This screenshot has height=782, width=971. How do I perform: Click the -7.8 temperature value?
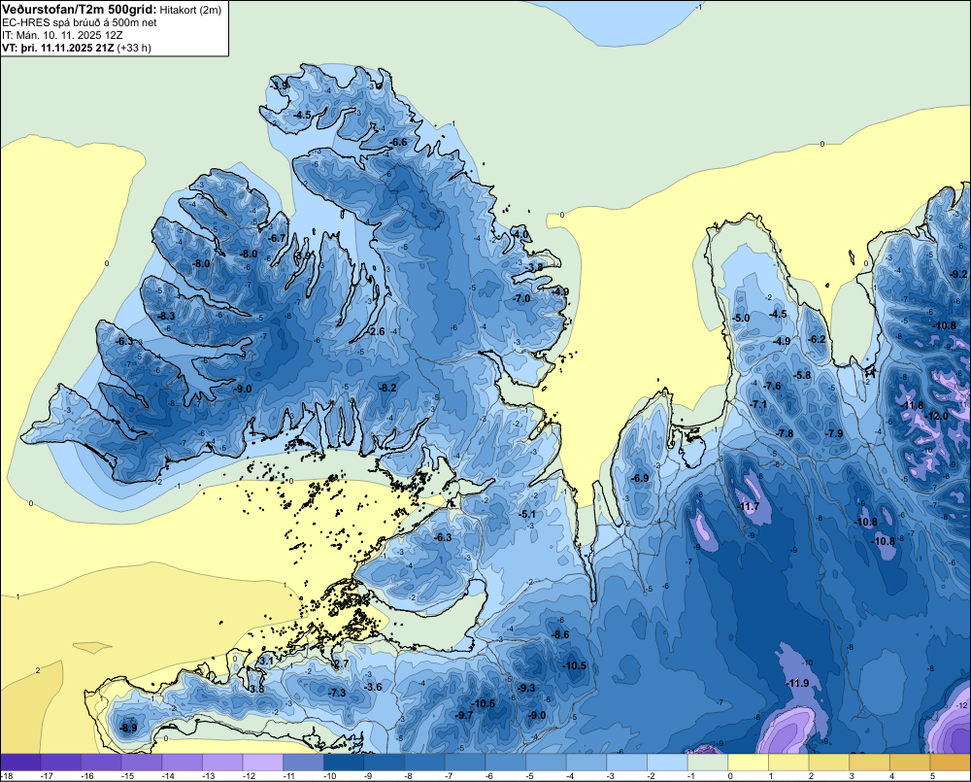point(785,434)
